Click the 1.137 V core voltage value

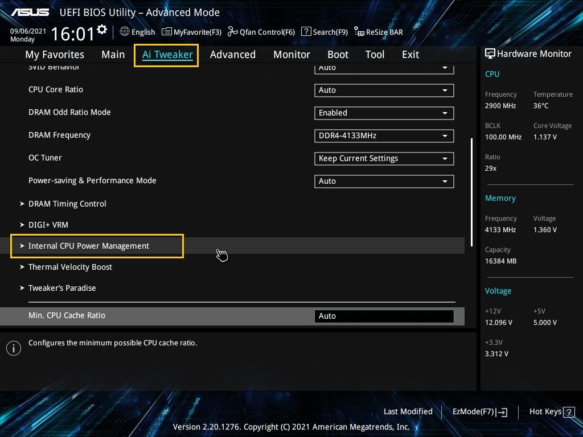coord(545,137)
